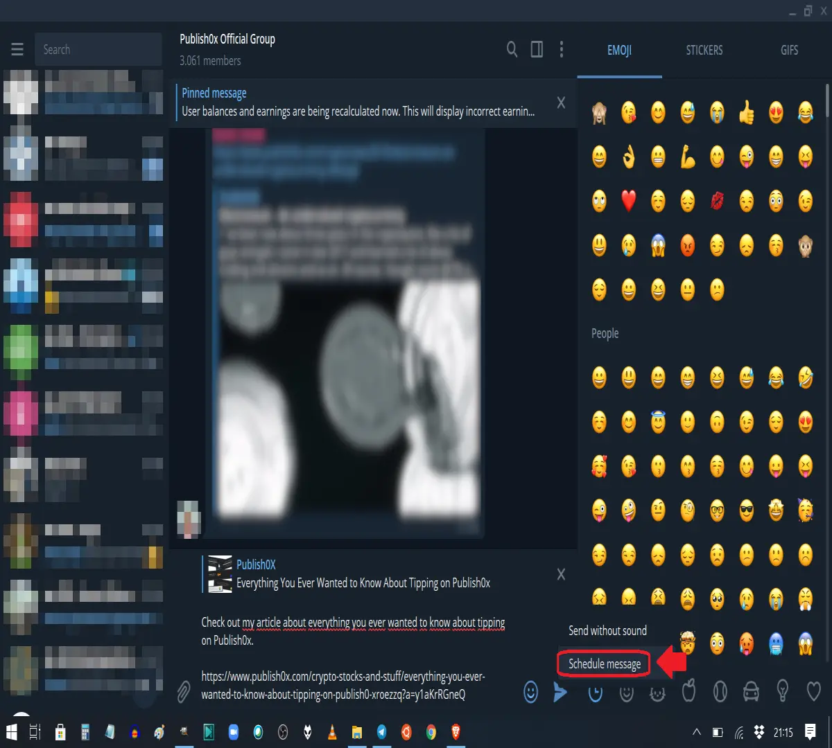Insert the party hat face emoji
The image size is (832, 748).
(805, 511)
